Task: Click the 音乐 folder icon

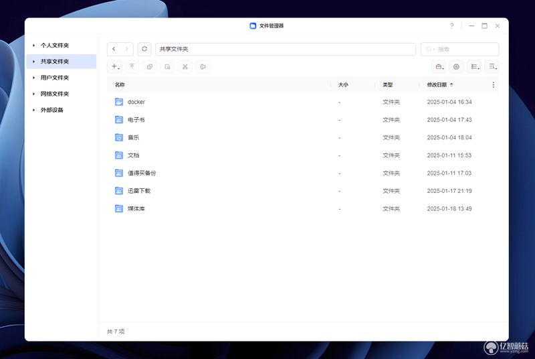Action: (119, 137)
